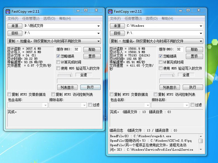Screen dimensions: 218x163
Task: Close the right FastCopy window
Action: [x=199, y=11]
